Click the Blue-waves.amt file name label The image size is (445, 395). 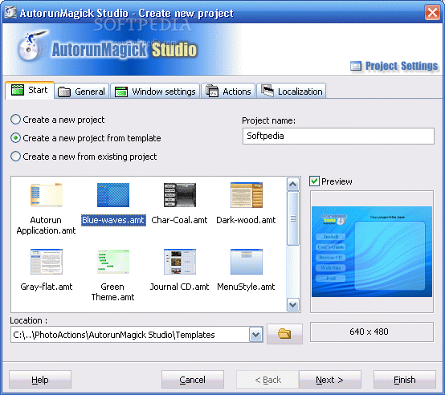point(113,220)
